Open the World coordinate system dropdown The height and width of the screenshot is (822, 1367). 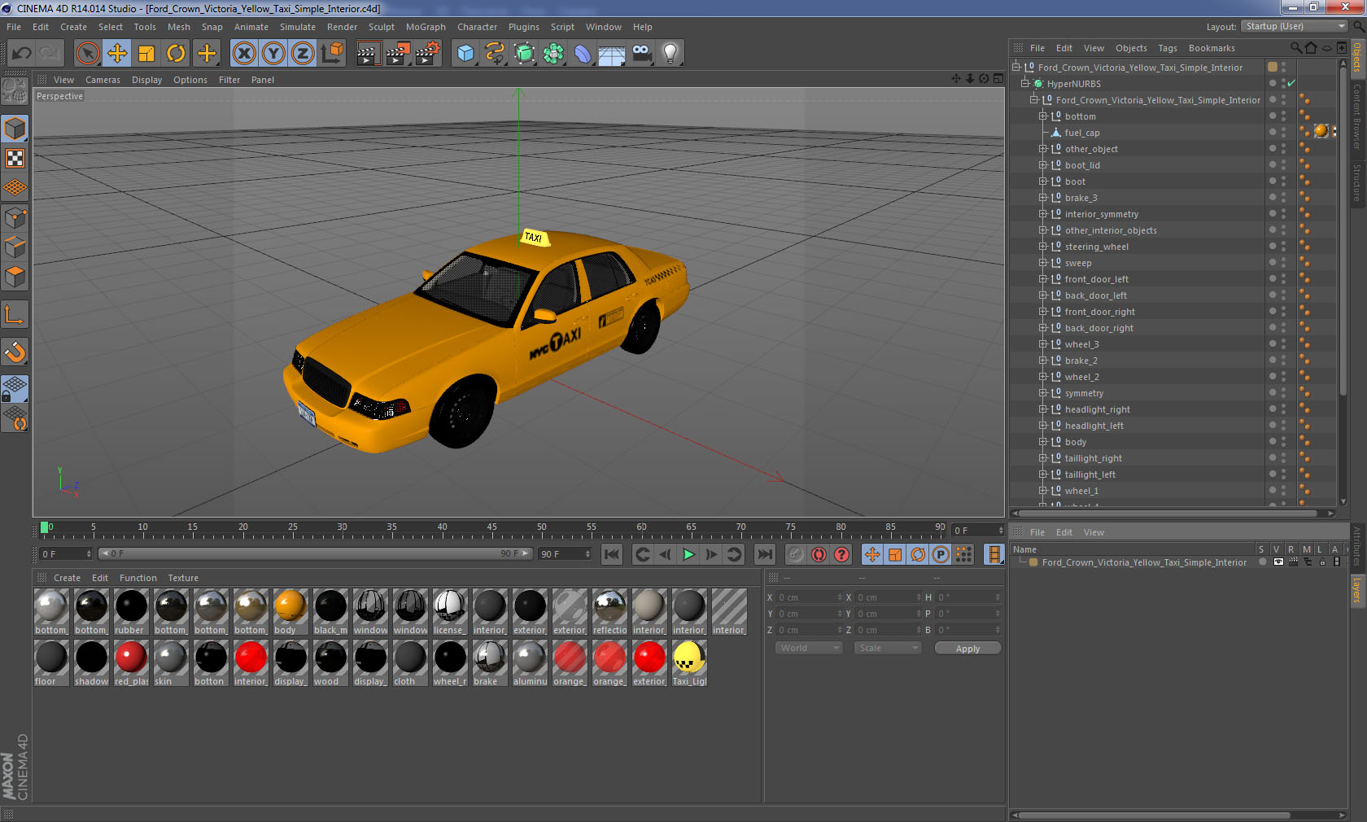tap(808, 648)
